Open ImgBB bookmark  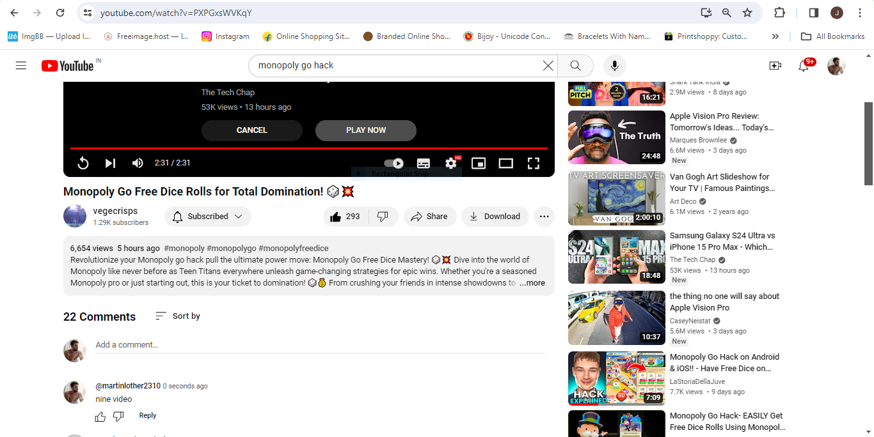[x=49, y=36]
